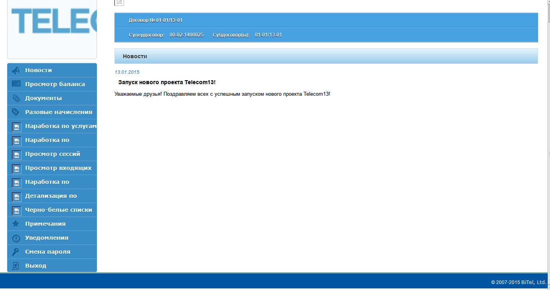Click the wallet icon for Просмотр баланса
Image resolution: width=550 pixels, height=290 pixels.
16,84
